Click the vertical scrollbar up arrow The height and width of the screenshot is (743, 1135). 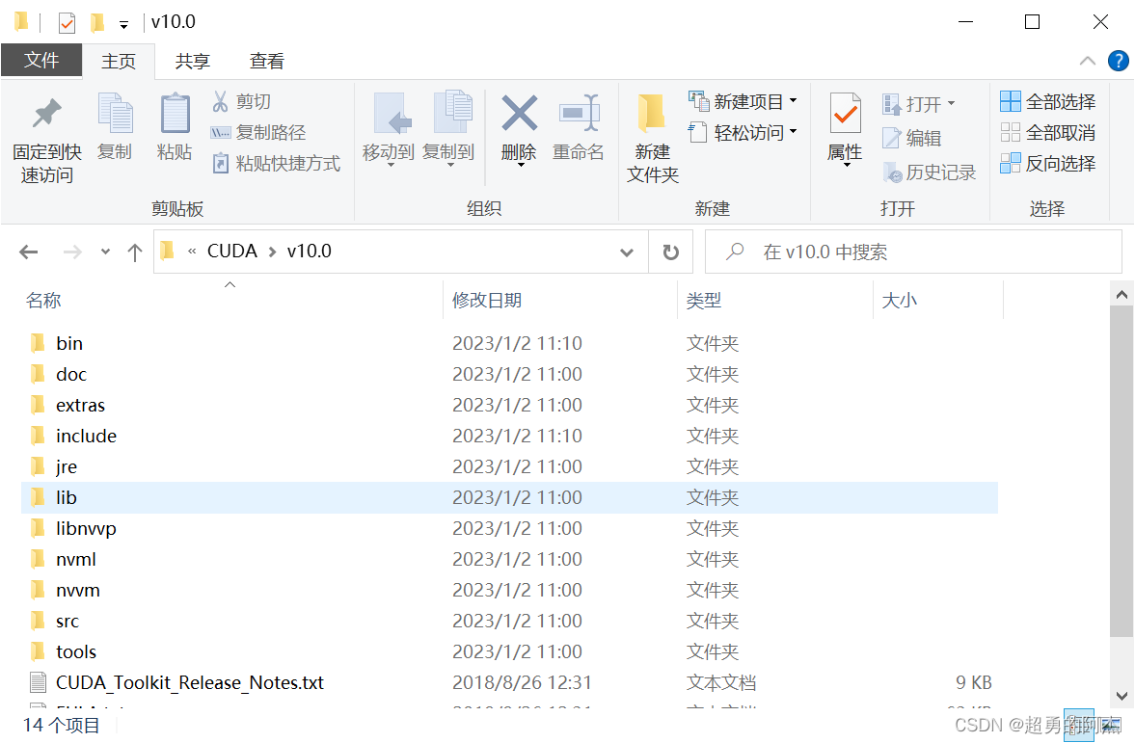pos(1121,295)
